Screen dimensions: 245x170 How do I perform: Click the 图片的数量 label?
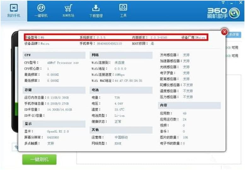tap(169, 137)
